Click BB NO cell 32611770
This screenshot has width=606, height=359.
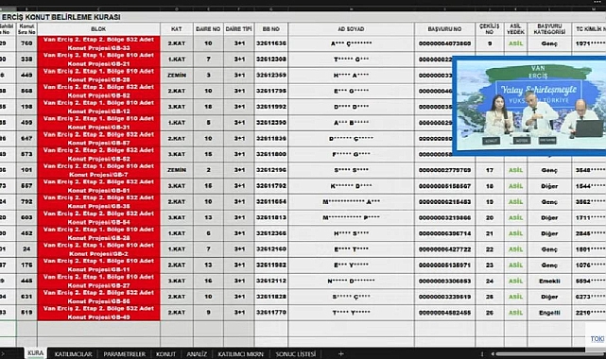(271, 313)
